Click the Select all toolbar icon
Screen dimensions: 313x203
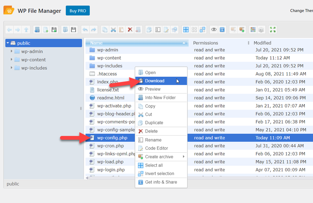click(x=186, y=30)
